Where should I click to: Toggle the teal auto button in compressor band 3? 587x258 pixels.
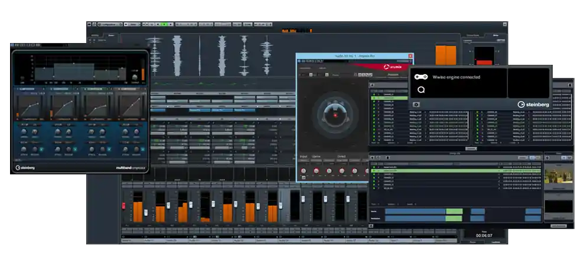click(109, 150)
